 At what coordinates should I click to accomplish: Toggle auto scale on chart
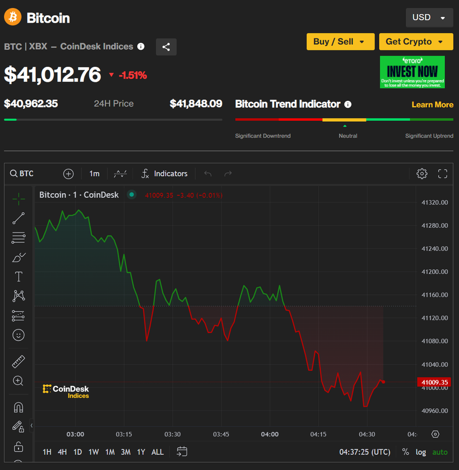tap(440, 452)
